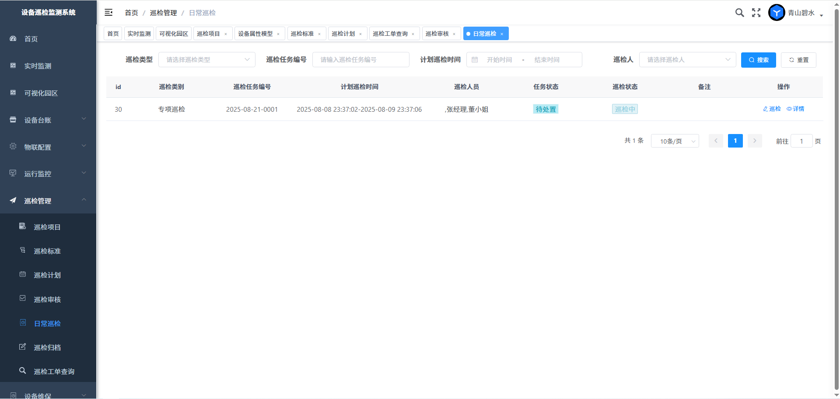Open the 巡检类型 dropdown
840x399 pixels.
pyautogui.click(x=206, y=60)
